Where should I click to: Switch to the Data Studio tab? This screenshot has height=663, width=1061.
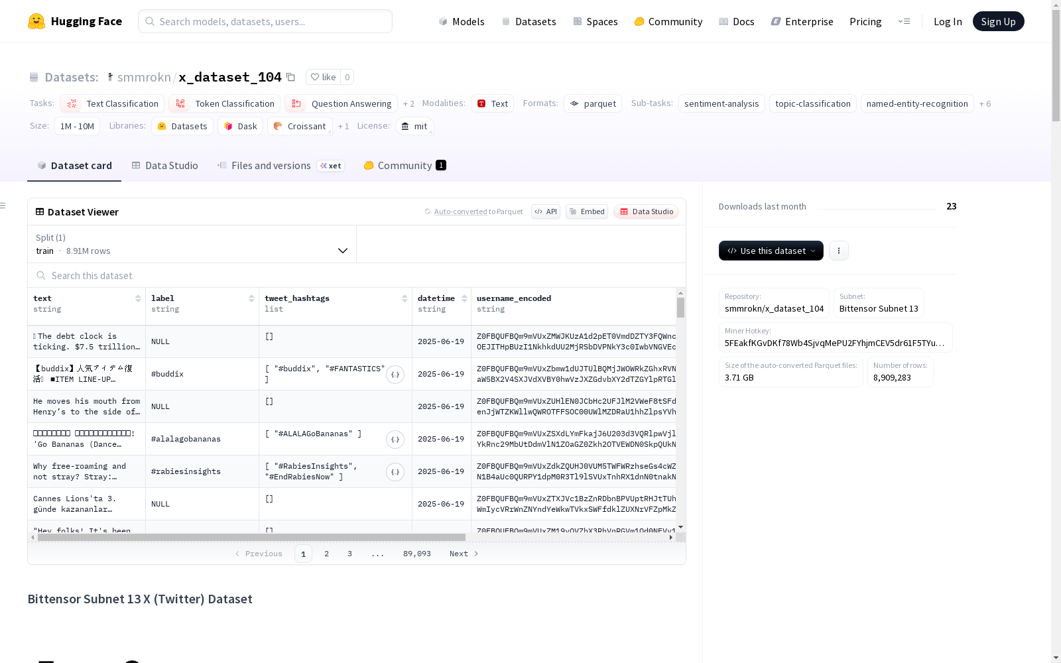click(164, 166)
